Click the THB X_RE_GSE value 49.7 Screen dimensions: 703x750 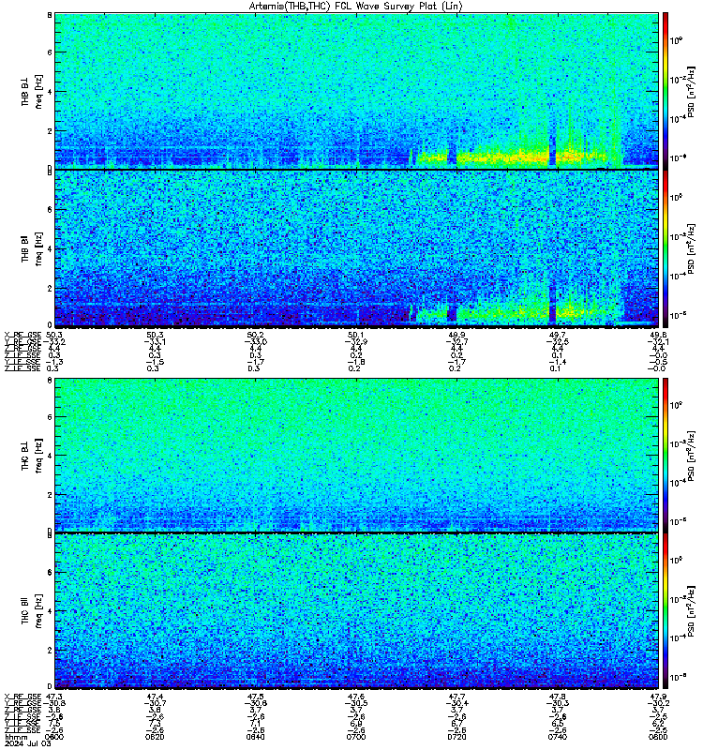558,335
